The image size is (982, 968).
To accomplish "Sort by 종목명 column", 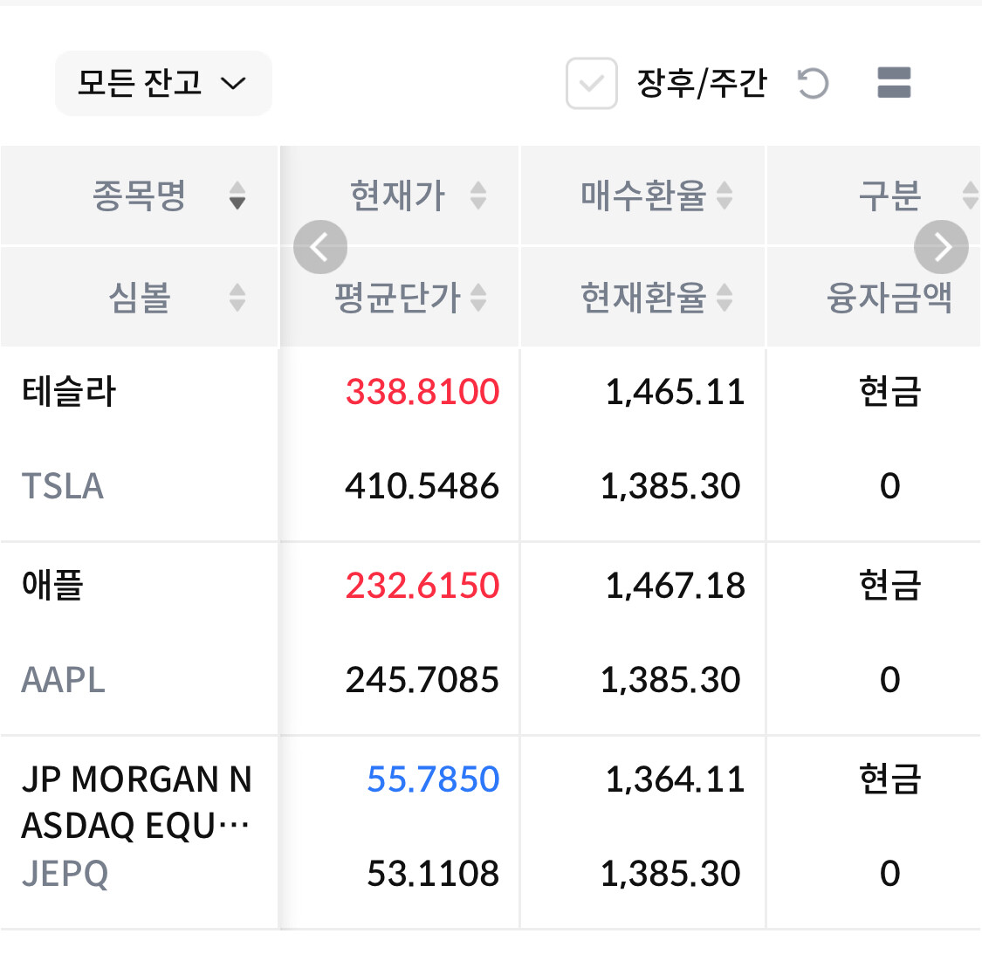I will 140,196.
